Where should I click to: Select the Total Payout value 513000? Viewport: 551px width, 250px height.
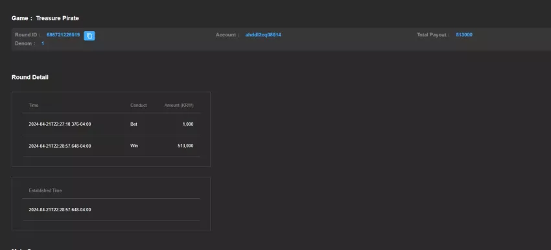click(x=464, y=35)
